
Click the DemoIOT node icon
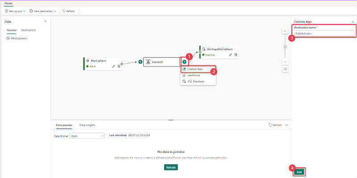point(148,62)
